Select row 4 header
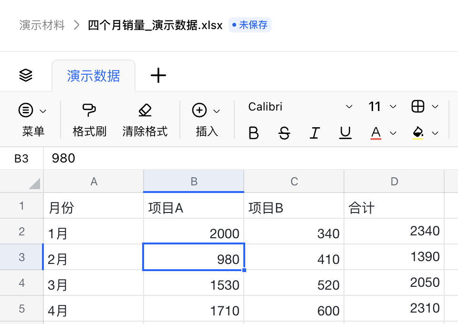Screen dimensions: 458x324 [21, 283]
